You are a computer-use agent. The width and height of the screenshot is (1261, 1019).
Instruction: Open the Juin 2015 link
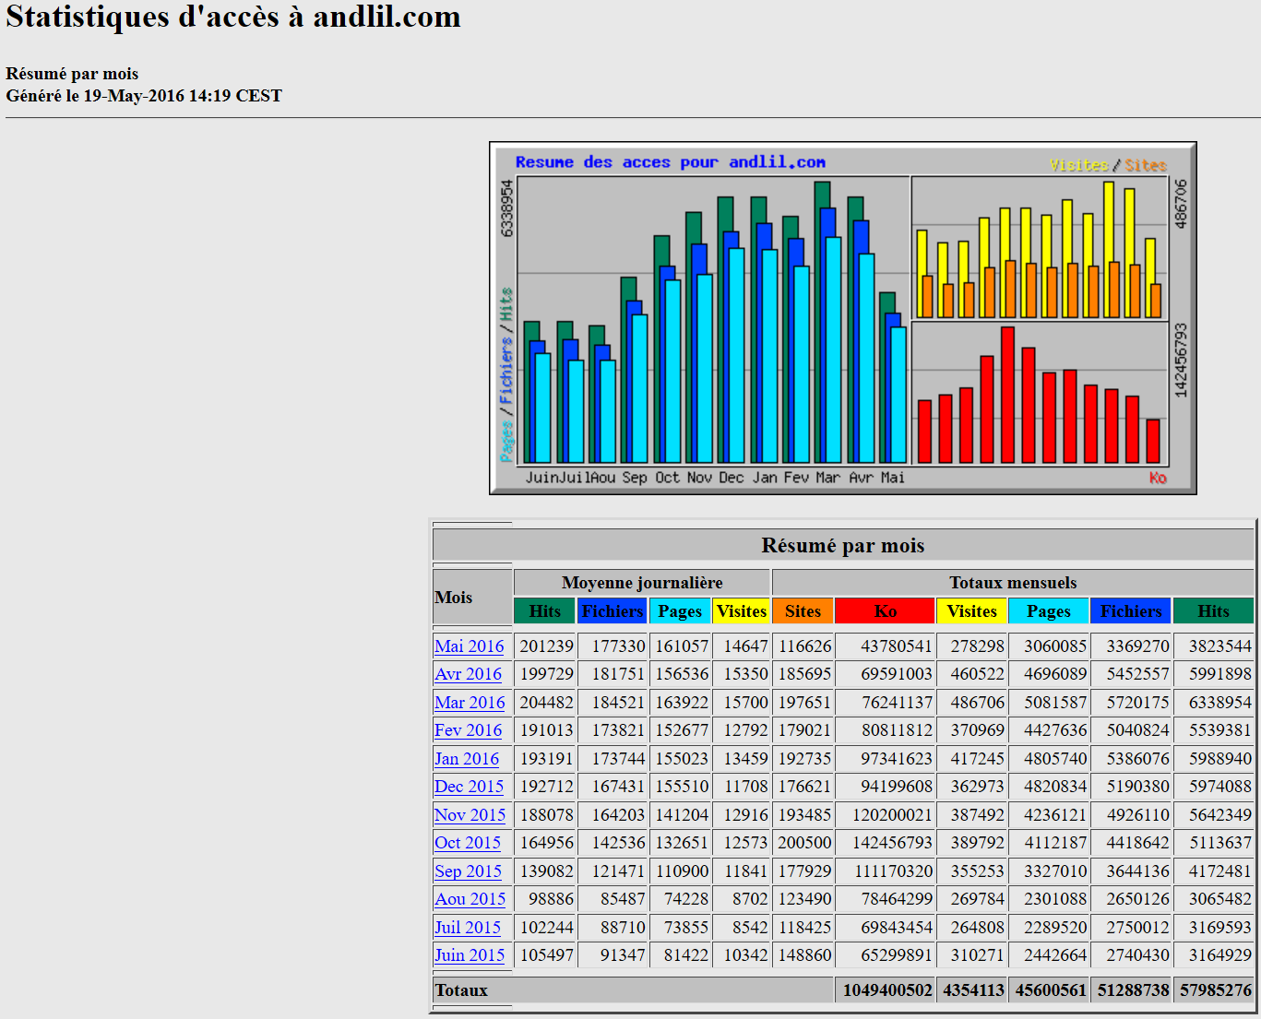[470, 955]
